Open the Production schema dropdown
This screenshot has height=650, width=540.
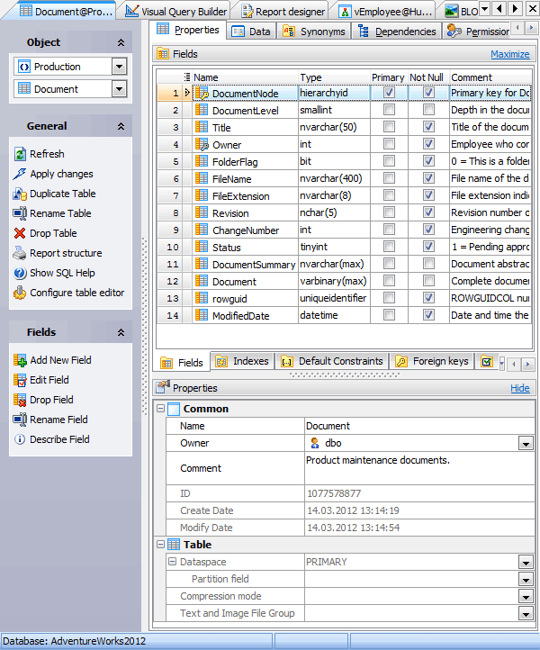(119, 67)
